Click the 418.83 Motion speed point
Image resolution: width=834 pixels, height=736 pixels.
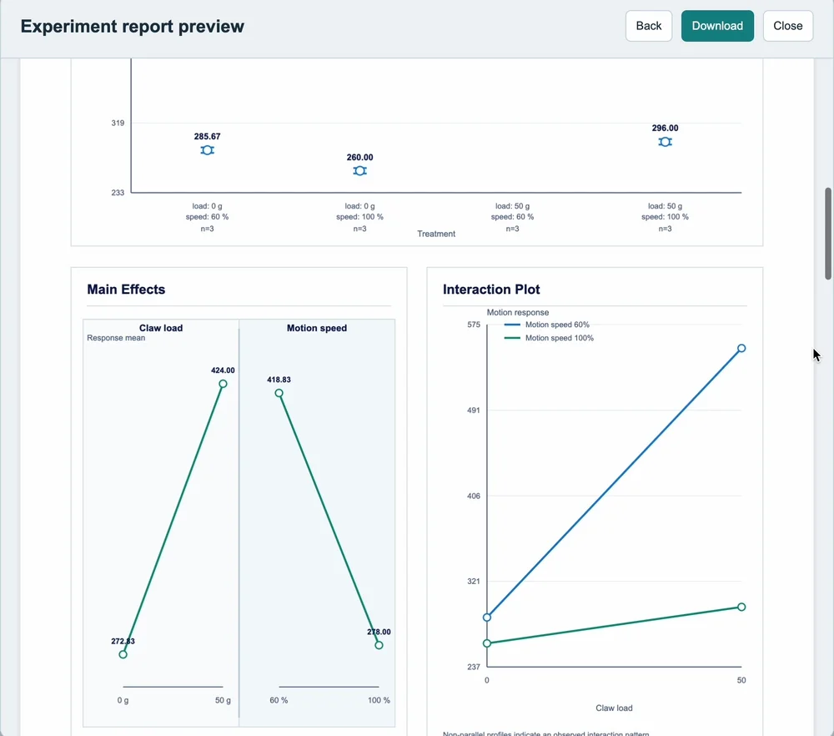[x=279, y=393]
